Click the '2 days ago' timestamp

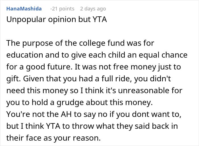93,9
